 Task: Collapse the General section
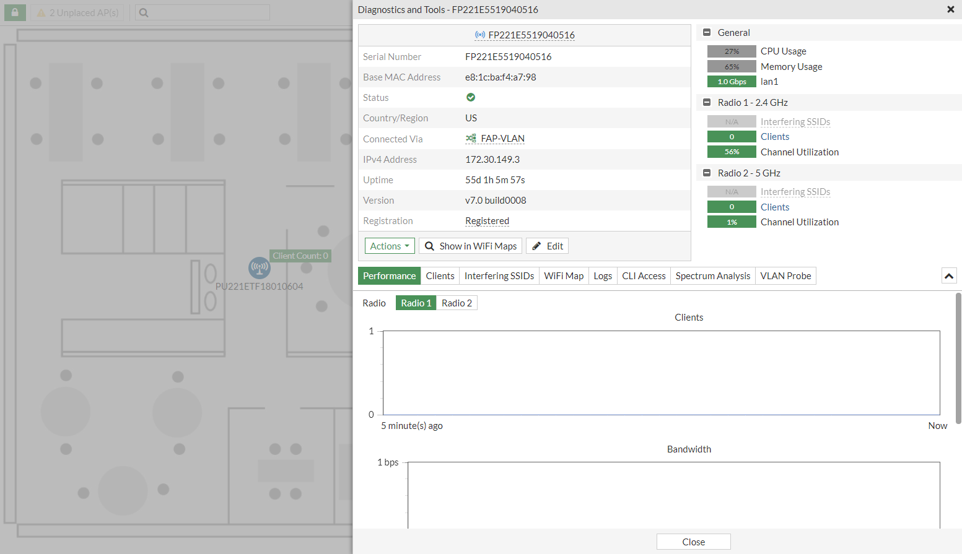707,32
